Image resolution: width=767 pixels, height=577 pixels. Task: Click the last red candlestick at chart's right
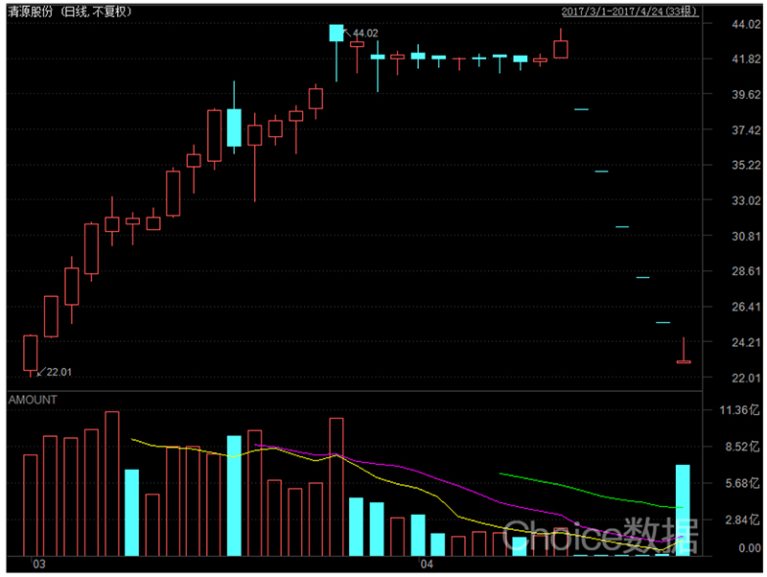tap(684, 360)
